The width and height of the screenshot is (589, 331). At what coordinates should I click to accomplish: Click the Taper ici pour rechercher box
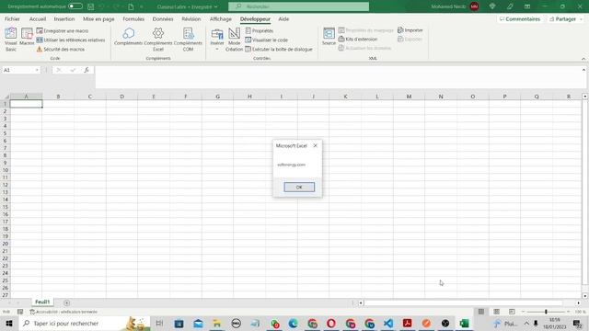tap(85, 323)
